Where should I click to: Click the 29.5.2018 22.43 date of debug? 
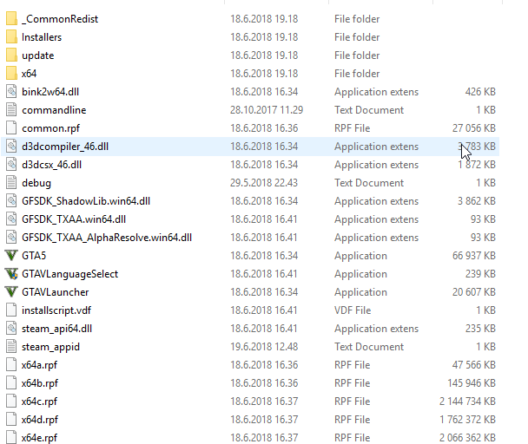click(264, 183)
